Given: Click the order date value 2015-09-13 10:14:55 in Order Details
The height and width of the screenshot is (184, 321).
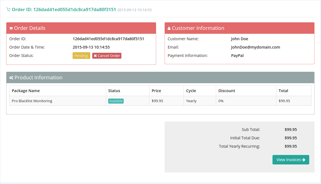Looking at the screenshot, I should click(91, 47).
